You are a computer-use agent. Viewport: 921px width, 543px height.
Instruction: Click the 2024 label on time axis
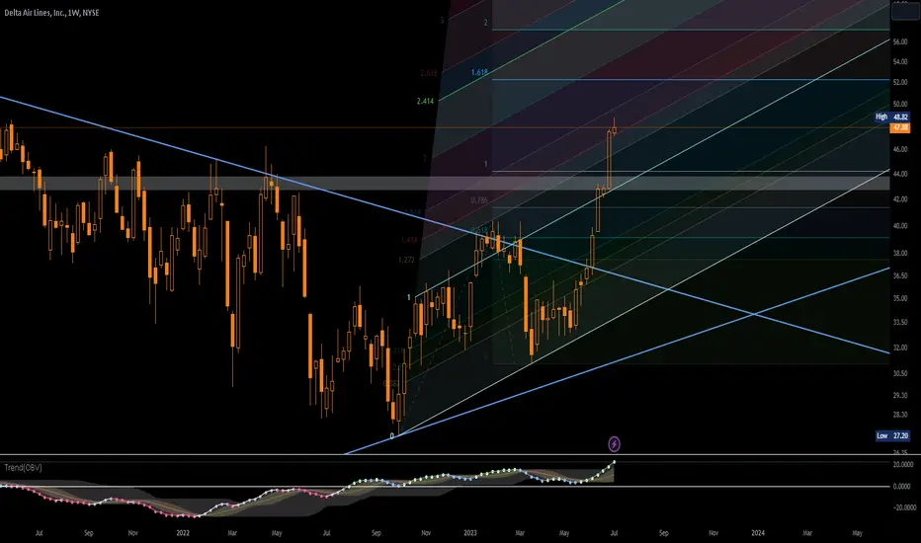pos(758,533)
